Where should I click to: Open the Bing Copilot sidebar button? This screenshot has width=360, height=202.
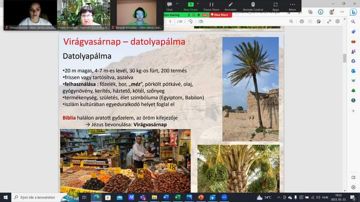click(x=353, y=12)
